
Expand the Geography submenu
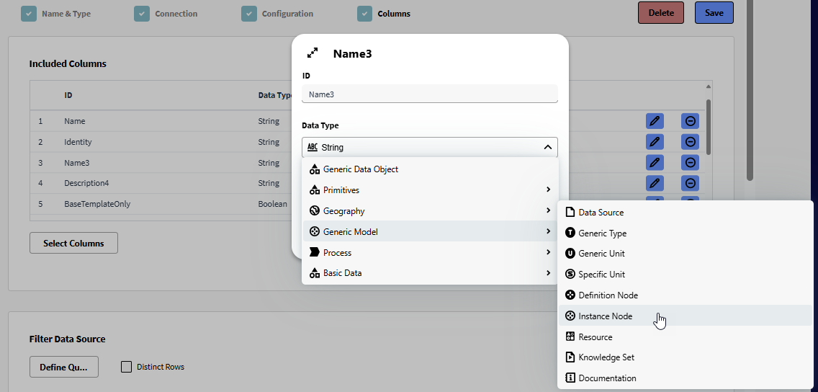548,211
